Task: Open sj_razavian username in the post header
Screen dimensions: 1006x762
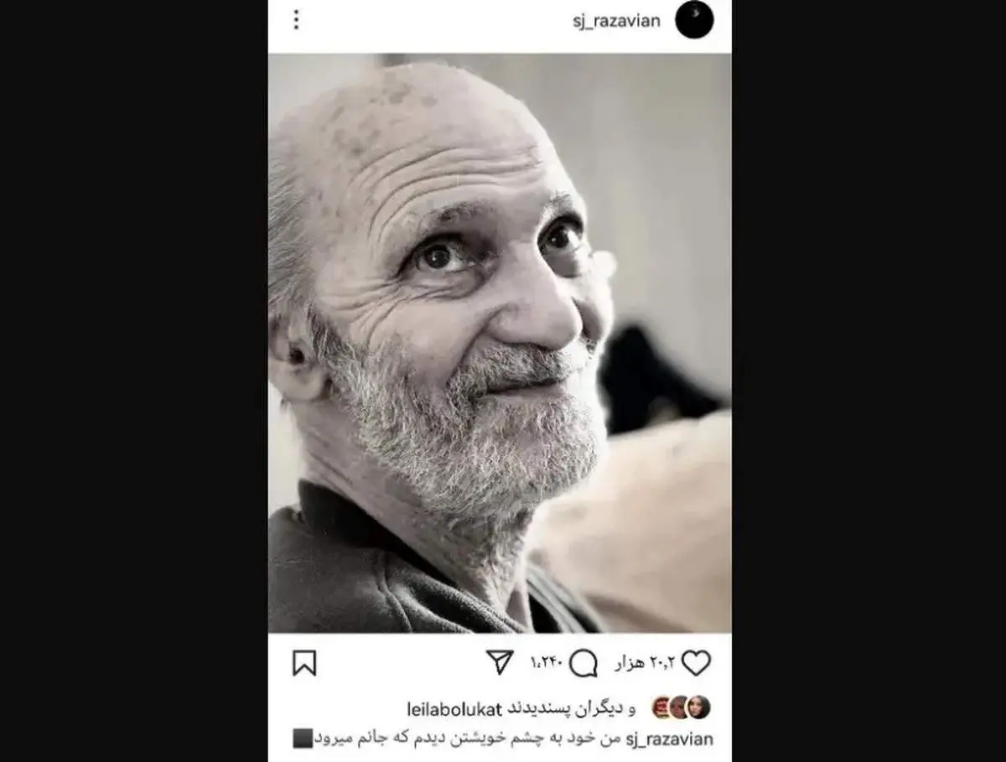Action: [x=616, y=21]
